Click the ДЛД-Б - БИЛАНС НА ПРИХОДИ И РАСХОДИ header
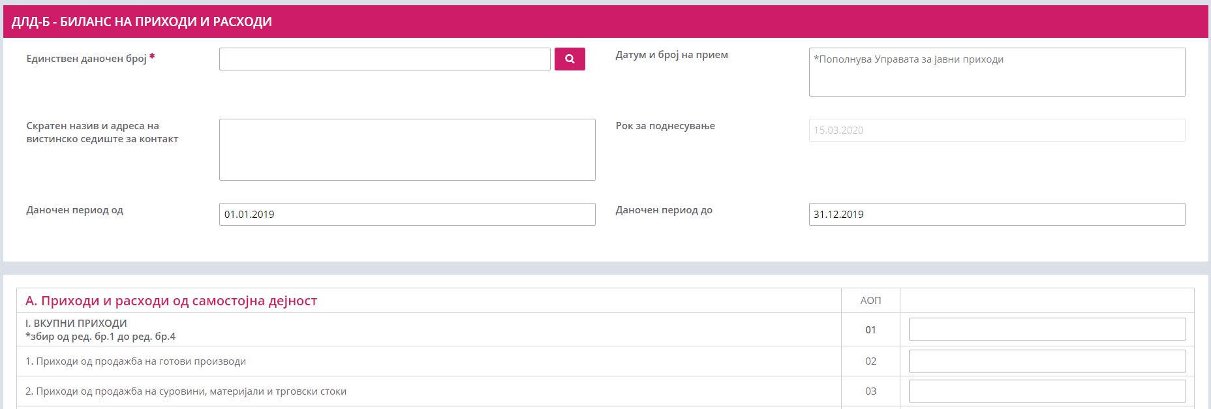 pos(142,22)
